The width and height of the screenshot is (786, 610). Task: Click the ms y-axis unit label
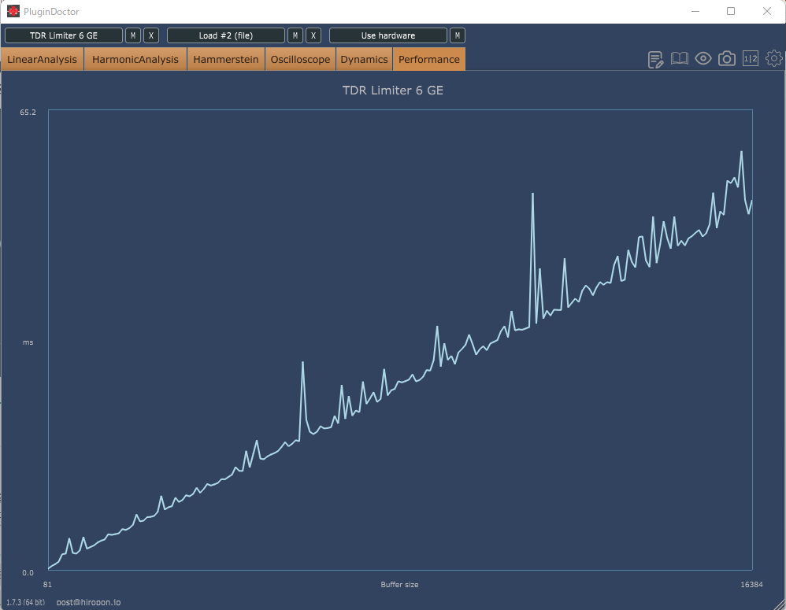tap(28, 342)
